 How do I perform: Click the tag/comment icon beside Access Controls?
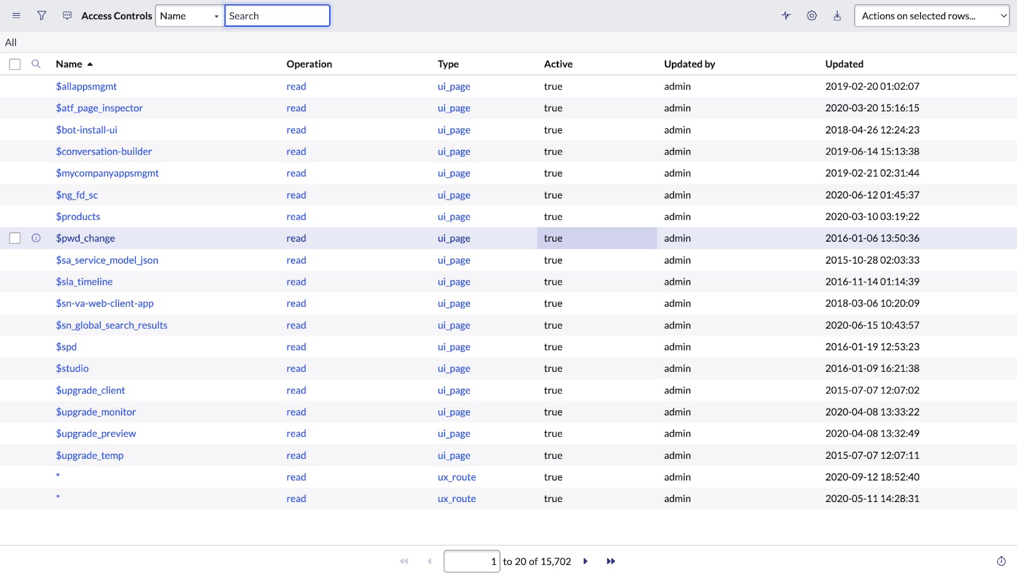click(x=67, y=16)
